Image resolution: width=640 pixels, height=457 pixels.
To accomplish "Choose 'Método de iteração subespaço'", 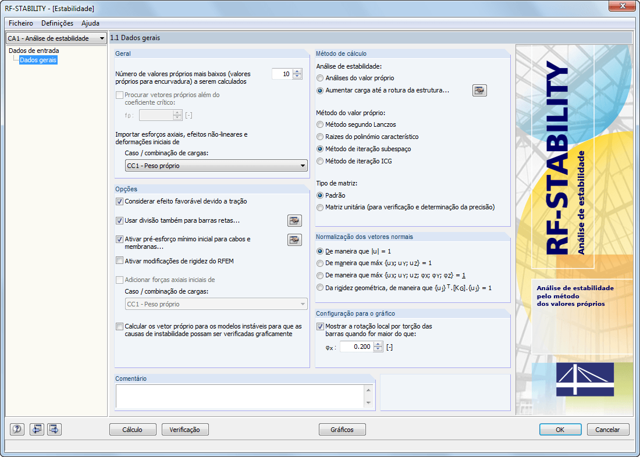I will coord(321,149).
